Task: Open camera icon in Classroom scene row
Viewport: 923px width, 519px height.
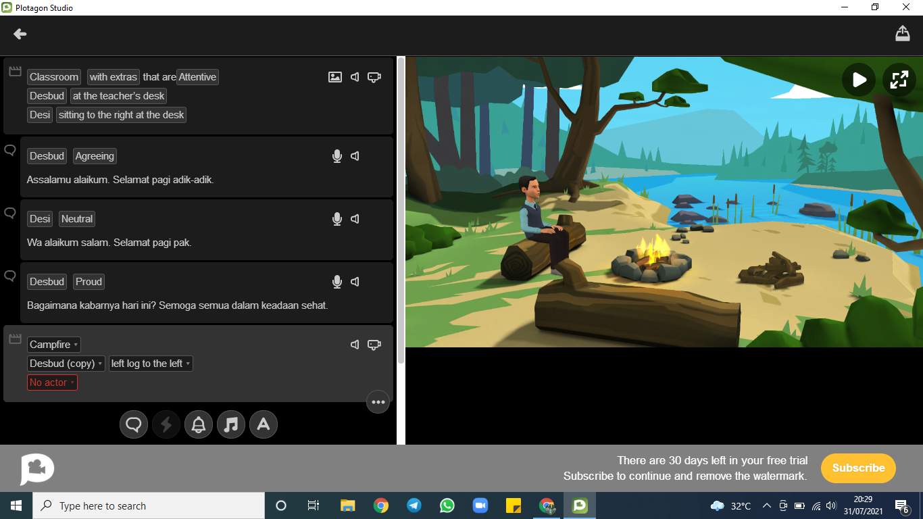Action: click(x=374, y=77)
